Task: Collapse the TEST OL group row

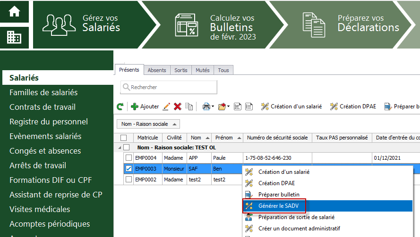Action: pyautogui.click(x=120, y=147)
